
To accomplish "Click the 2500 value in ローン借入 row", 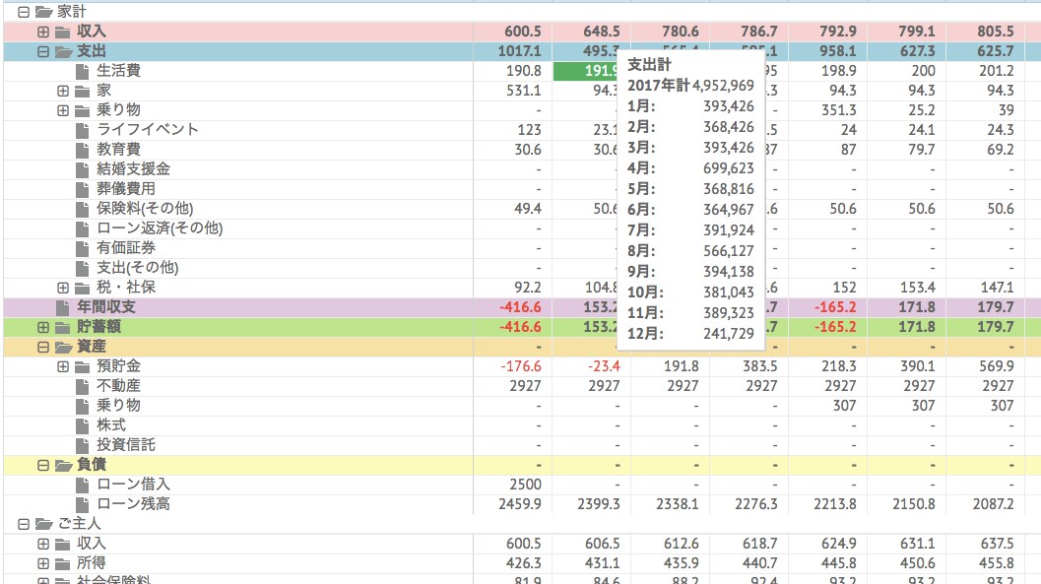I will 525,485.
